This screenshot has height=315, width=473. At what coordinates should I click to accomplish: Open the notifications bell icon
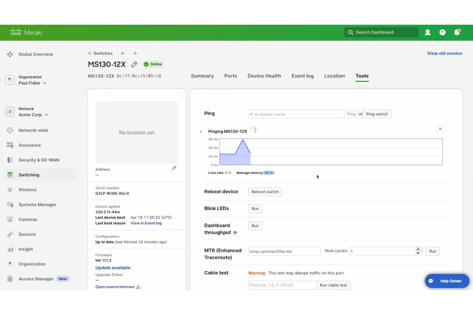click(x=457, y=32)
